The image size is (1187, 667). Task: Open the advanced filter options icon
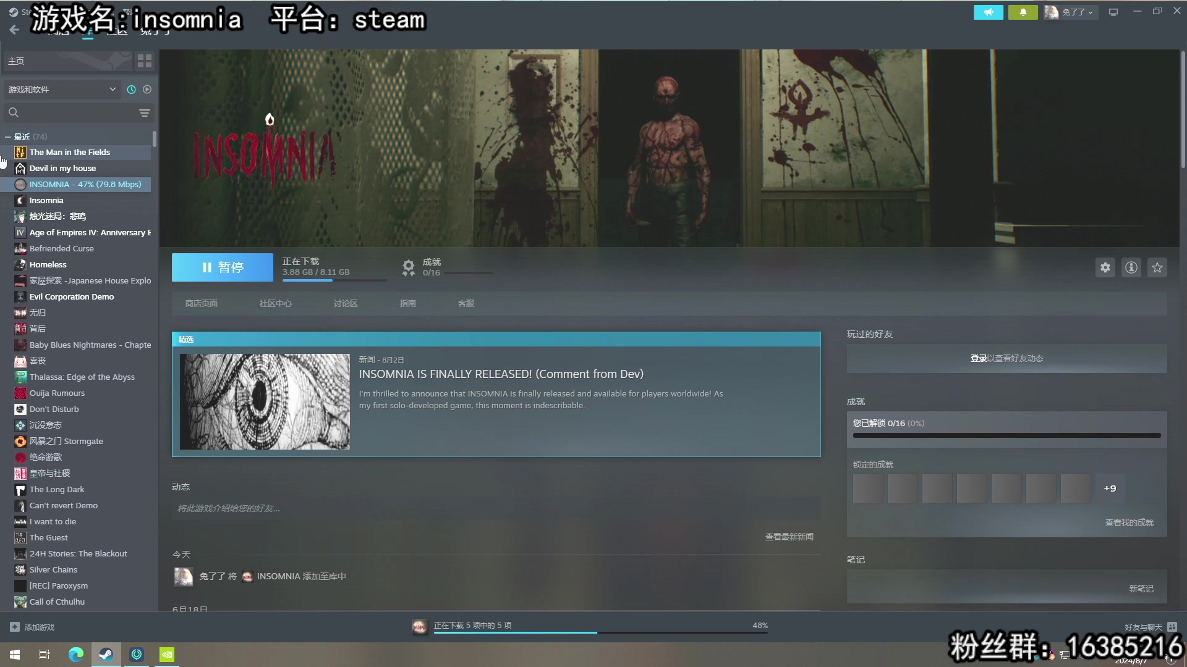pyautogui.click(x=144, y=112)
